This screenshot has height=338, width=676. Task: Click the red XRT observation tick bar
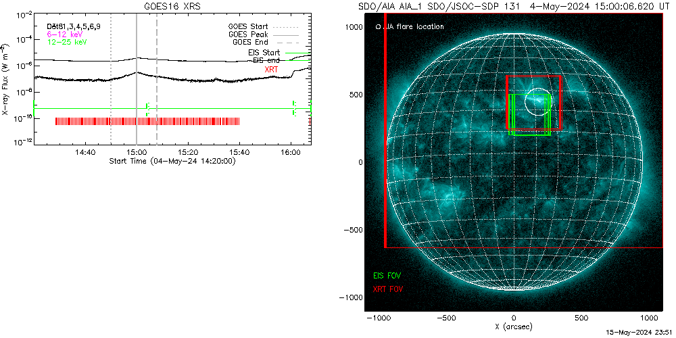click(x=147, y=121)
